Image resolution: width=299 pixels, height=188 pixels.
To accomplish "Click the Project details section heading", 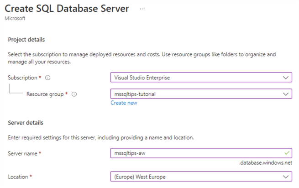I will [26, 40].
